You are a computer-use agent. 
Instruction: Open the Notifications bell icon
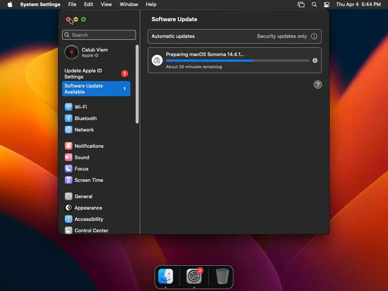click(68, 146)
